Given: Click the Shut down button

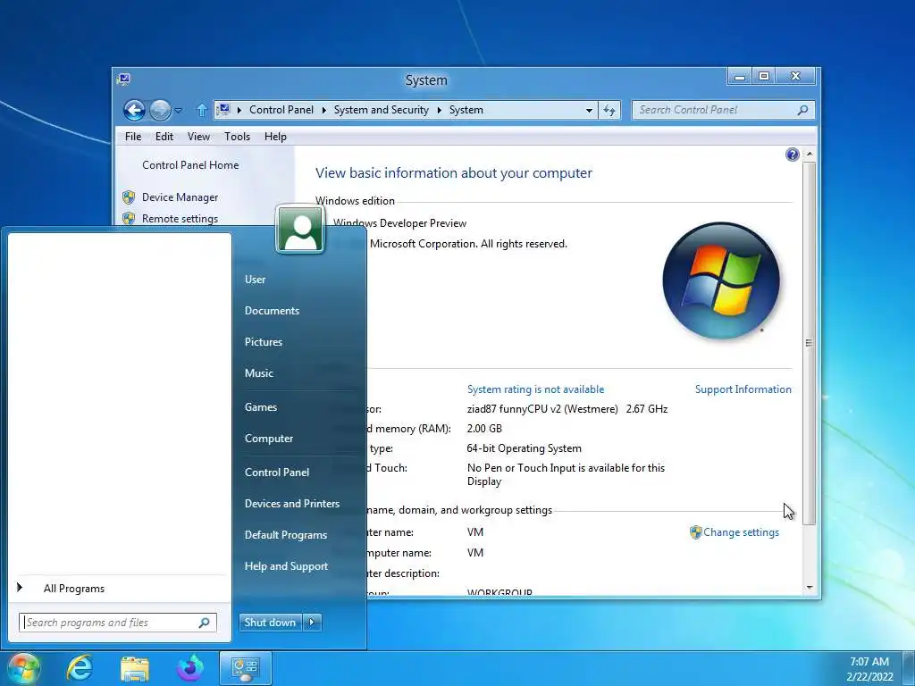Looking at the screenshot, I should coord(271,623).
